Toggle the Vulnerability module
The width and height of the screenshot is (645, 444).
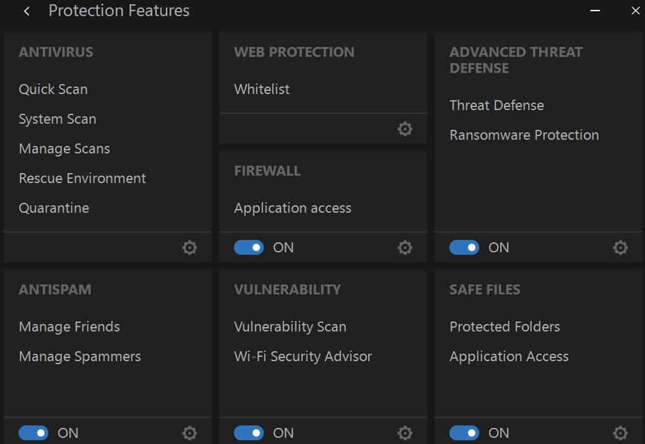pyautogui.click(x=248, y=433)
